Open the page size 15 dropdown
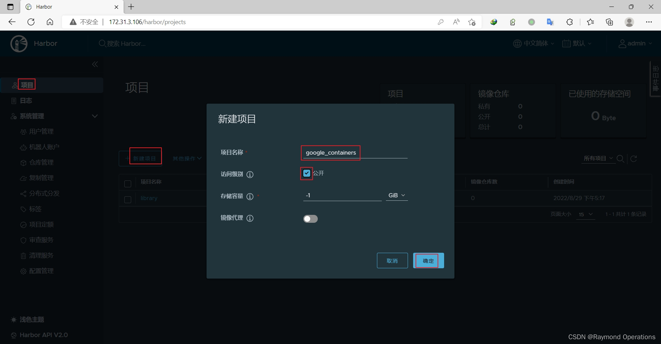This screenshot has height=344, width=661. point(585,214)
